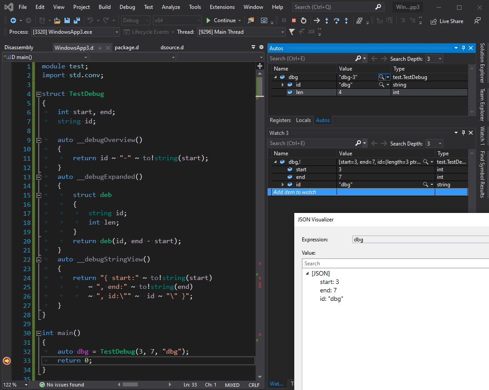Open the Debug menu
The width and height of the screenshot is (489, 390).
coord(127,7)
